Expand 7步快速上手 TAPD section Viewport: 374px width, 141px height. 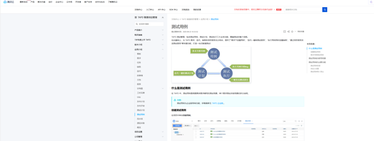(163, 40)
